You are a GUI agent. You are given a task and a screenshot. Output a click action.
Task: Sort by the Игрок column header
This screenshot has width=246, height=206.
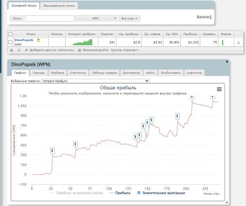(x=31, y=34)
